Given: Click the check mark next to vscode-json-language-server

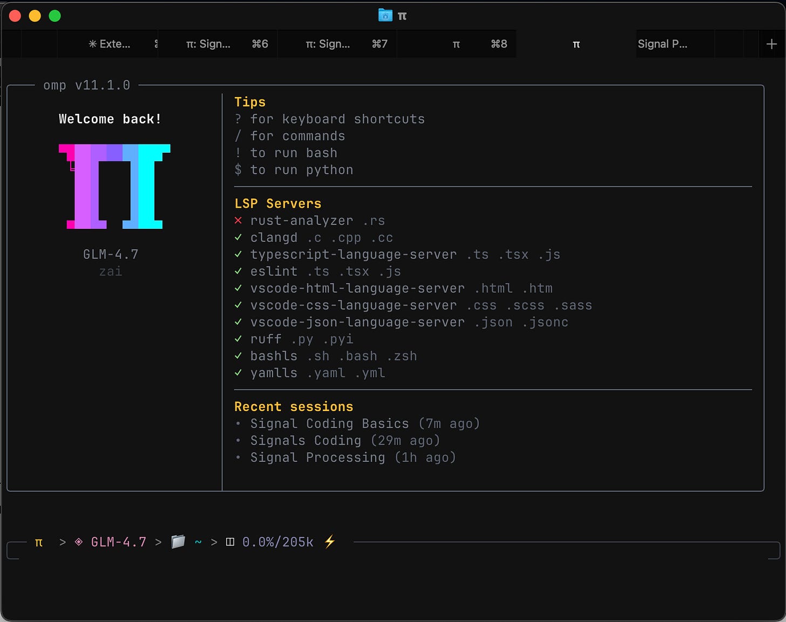Looking at the screenshot, I should click(238, 322).
